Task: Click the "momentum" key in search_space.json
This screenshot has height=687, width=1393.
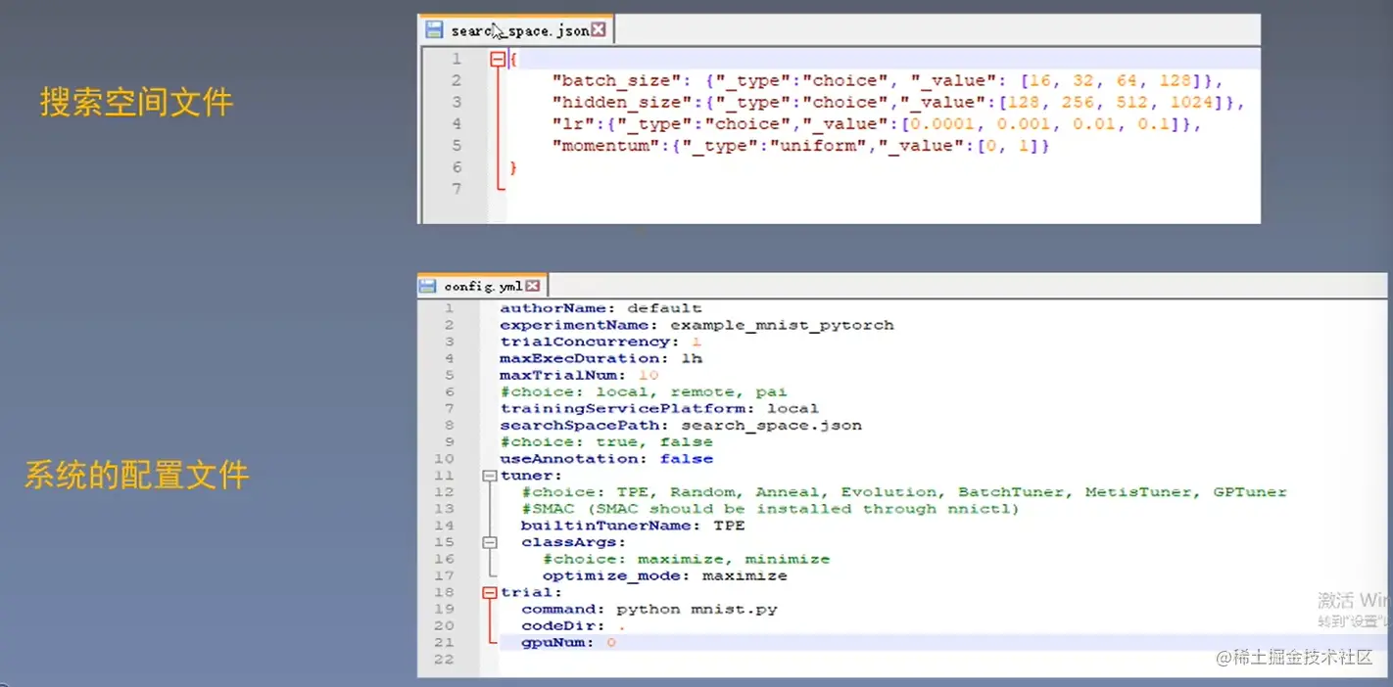Action: click(607, 146)
